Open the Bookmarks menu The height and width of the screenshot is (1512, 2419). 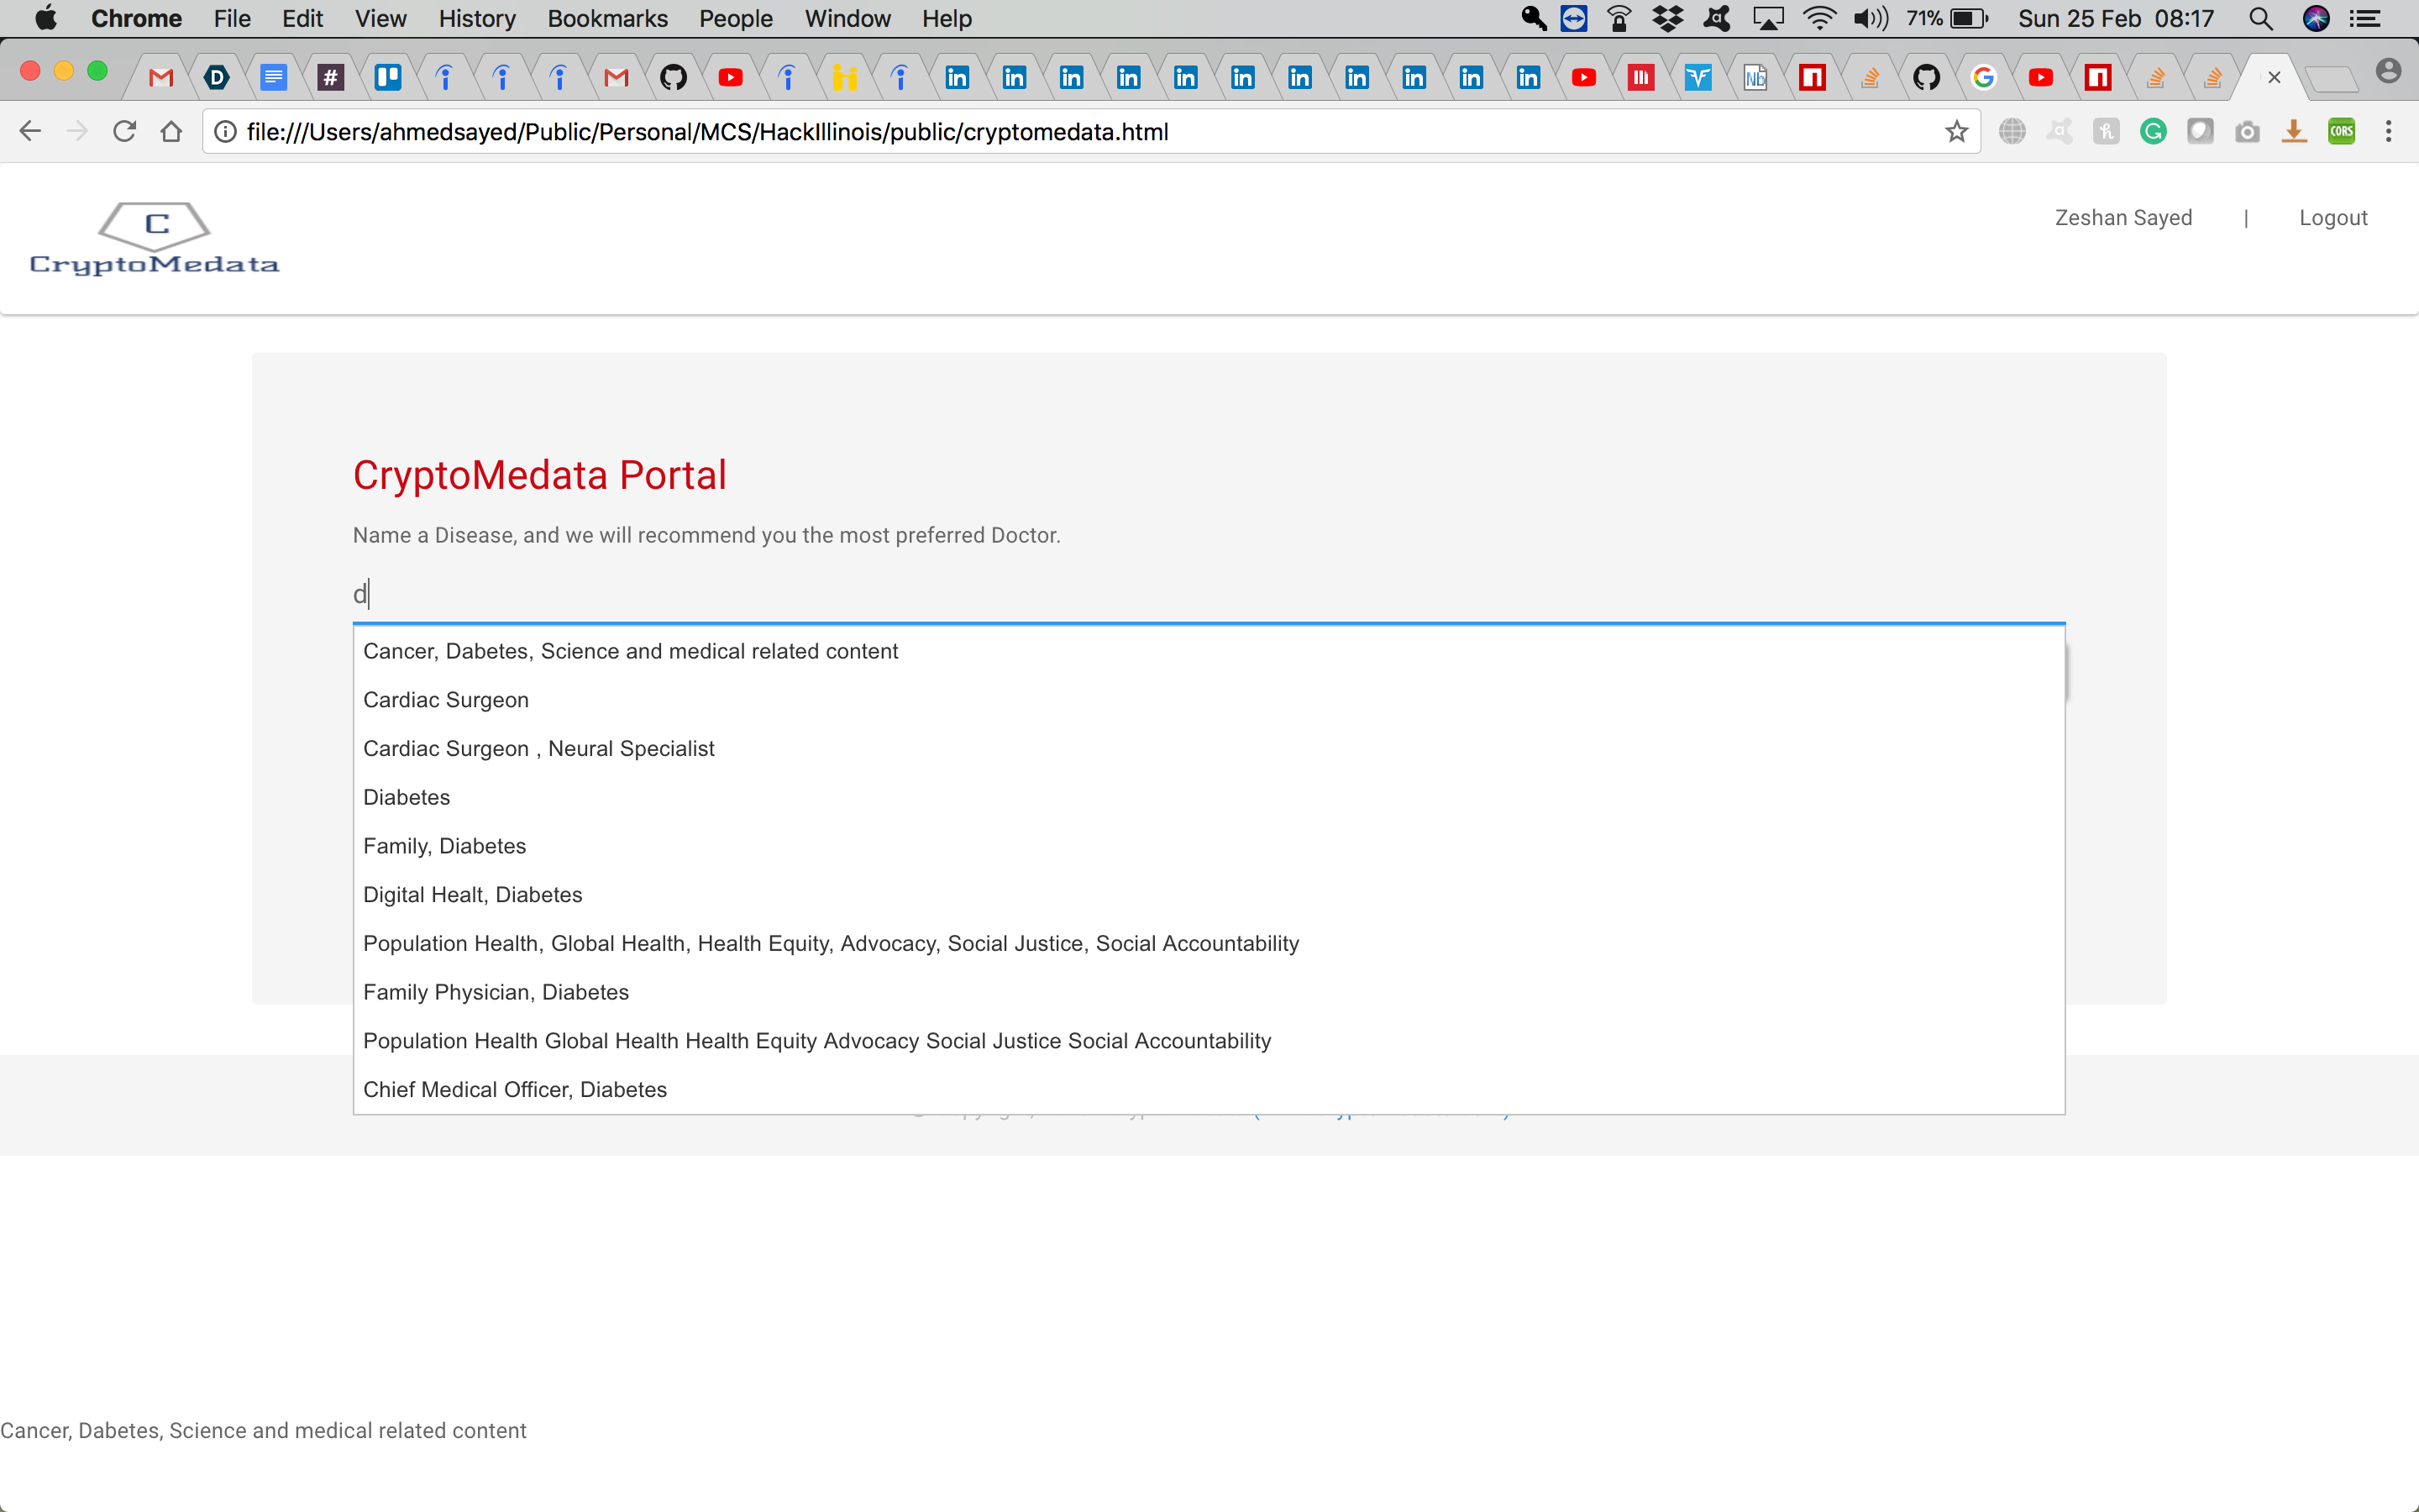(x=606, y=18)
